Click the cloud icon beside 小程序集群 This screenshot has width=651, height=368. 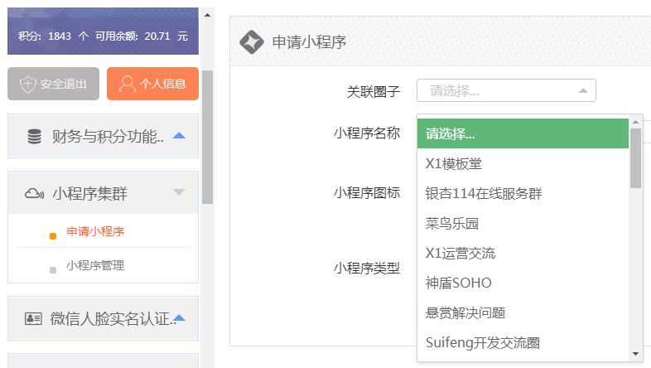[x=34, y=194]
